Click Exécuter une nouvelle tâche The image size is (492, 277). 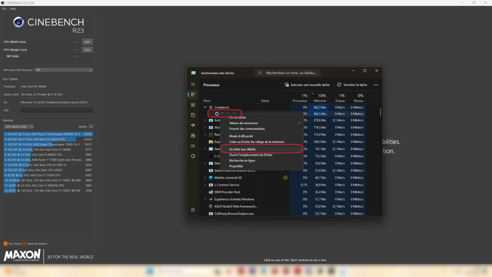pyautogui.click(x=307, y=85)
